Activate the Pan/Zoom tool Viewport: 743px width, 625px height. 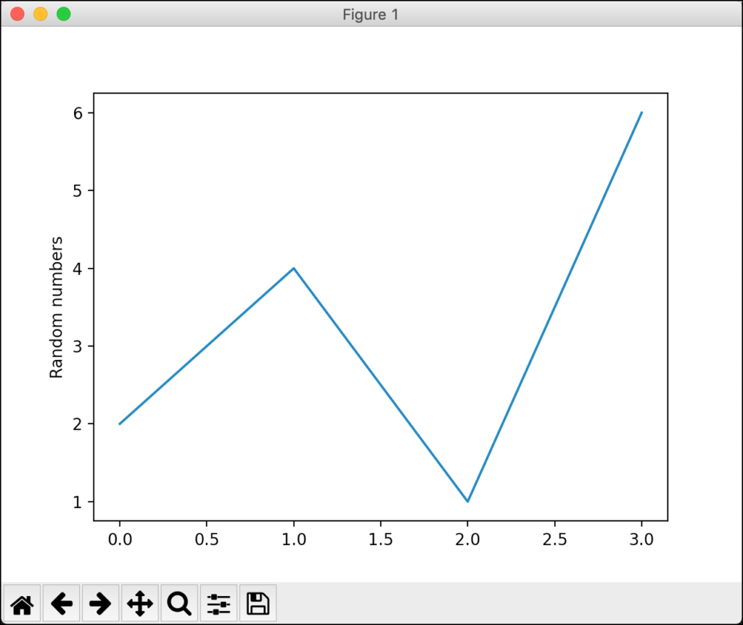point(140,602)
